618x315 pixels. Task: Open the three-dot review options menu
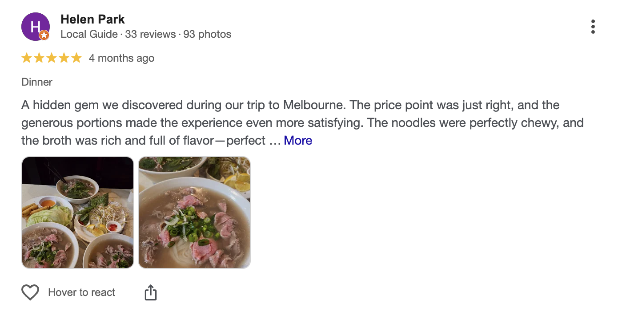coord(593,27)
